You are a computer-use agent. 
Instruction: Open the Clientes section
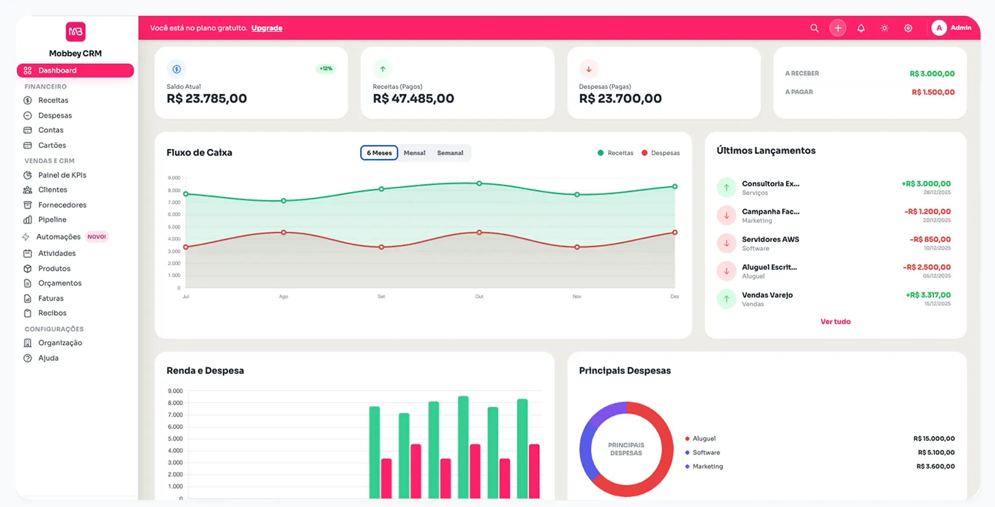click(x=53, y=189)
